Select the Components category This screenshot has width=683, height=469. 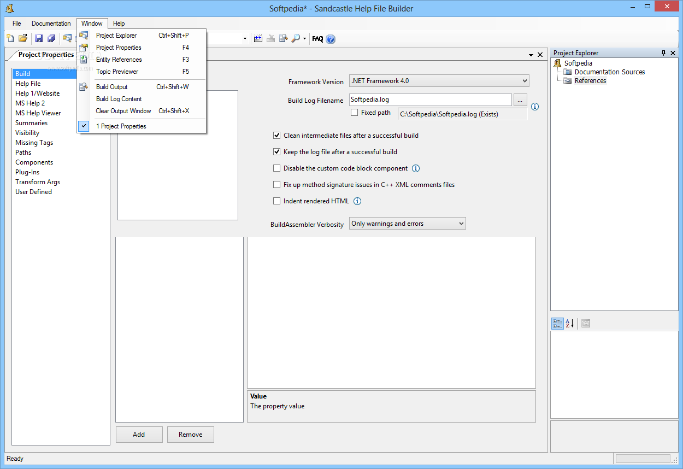[34, 162]
